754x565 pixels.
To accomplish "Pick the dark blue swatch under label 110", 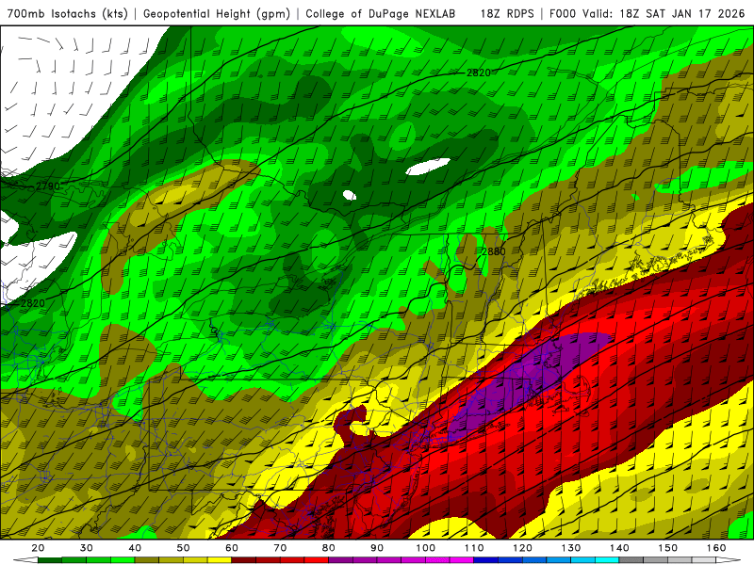I will (x=485, y=560).
